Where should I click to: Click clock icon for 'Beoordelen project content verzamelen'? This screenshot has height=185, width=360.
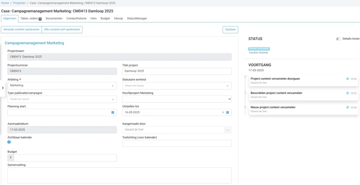pyautogui.click(x=347, y=93)
